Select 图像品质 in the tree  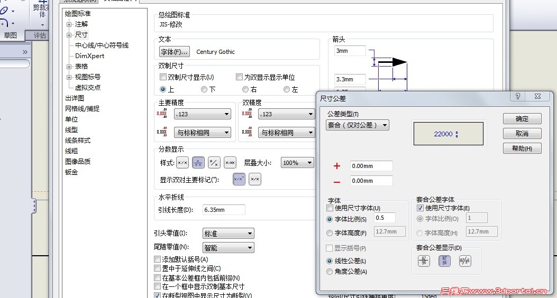(77, 162)
